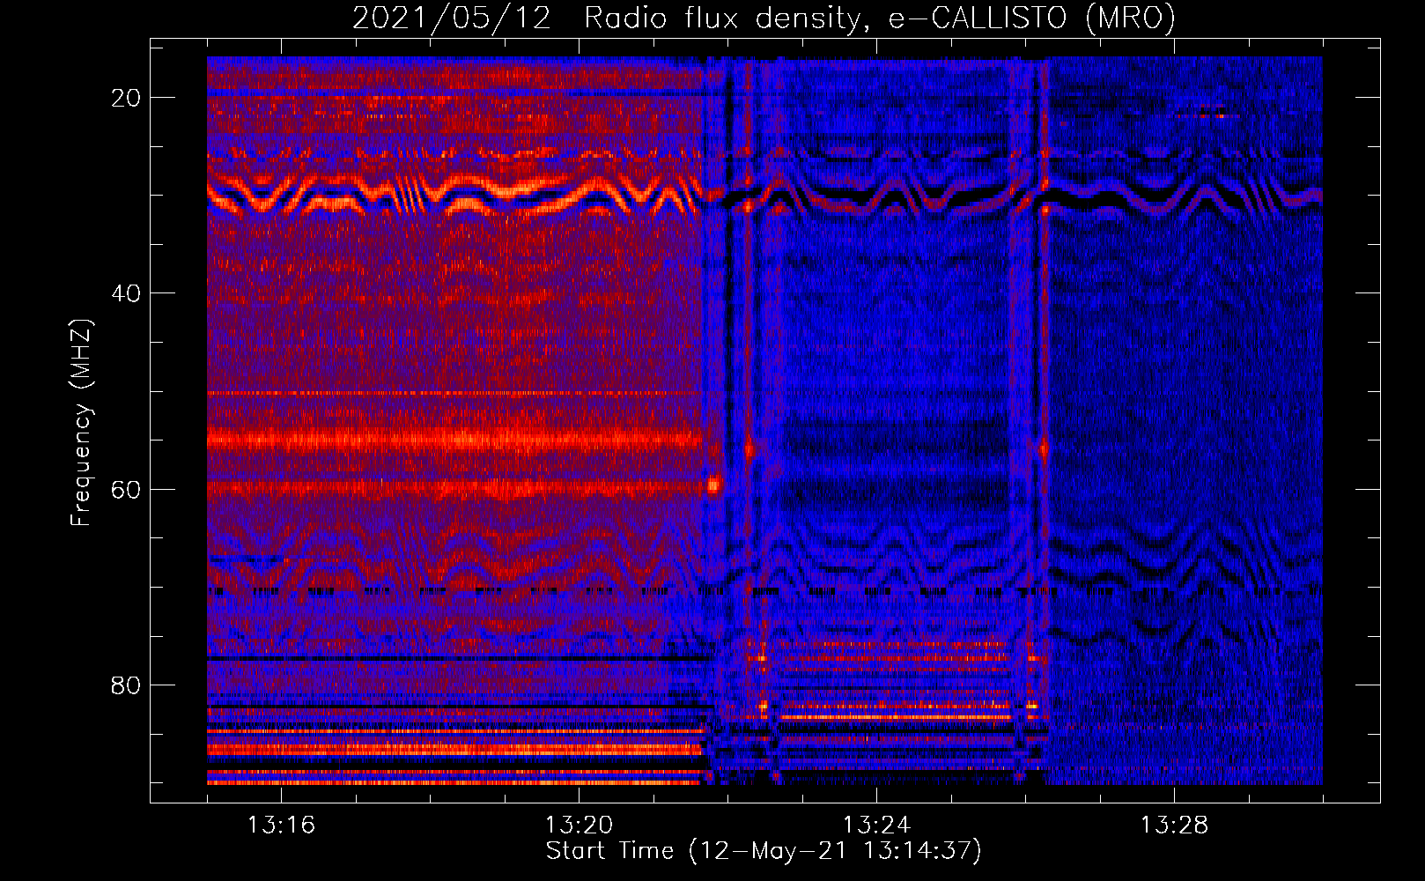The height and width of the screenshot is (881, 1425).
Task: Click the 'Start Time (12-May-21 13:14:37)' label
Action: click(x=764, y=851)
